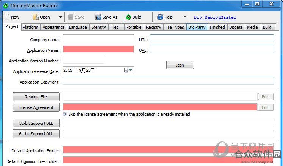The width and height of the screenshot is (283, 166).
Task: Click the greyed Save disk icon
Action: point(70,17)
